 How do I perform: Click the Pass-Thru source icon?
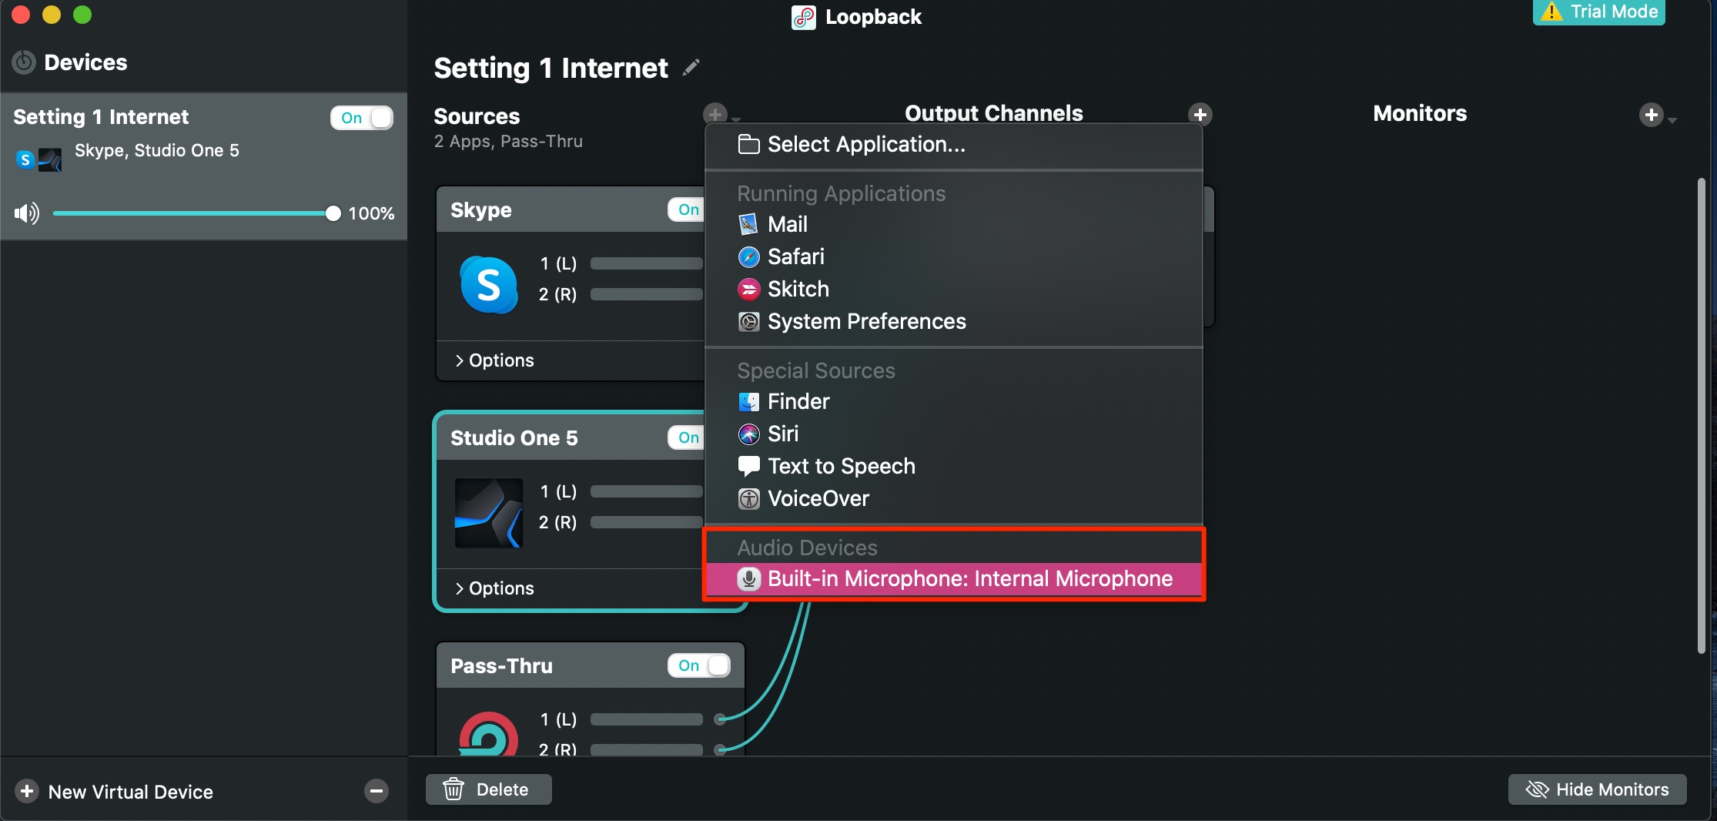click(489, 734)
